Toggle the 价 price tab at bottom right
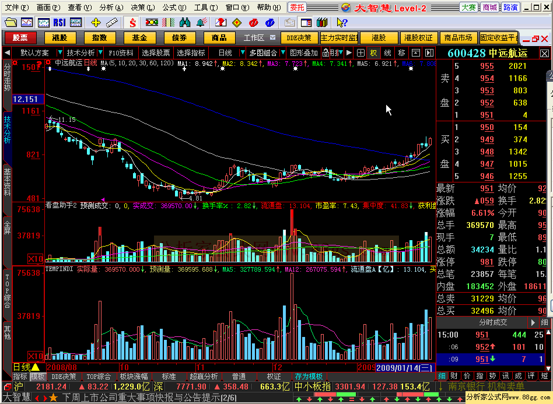553x404 pixels. point(467,376)
